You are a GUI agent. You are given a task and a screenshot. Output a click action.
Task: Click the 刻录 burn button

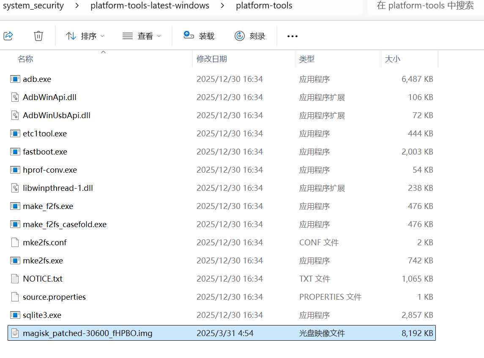[250, 36]
